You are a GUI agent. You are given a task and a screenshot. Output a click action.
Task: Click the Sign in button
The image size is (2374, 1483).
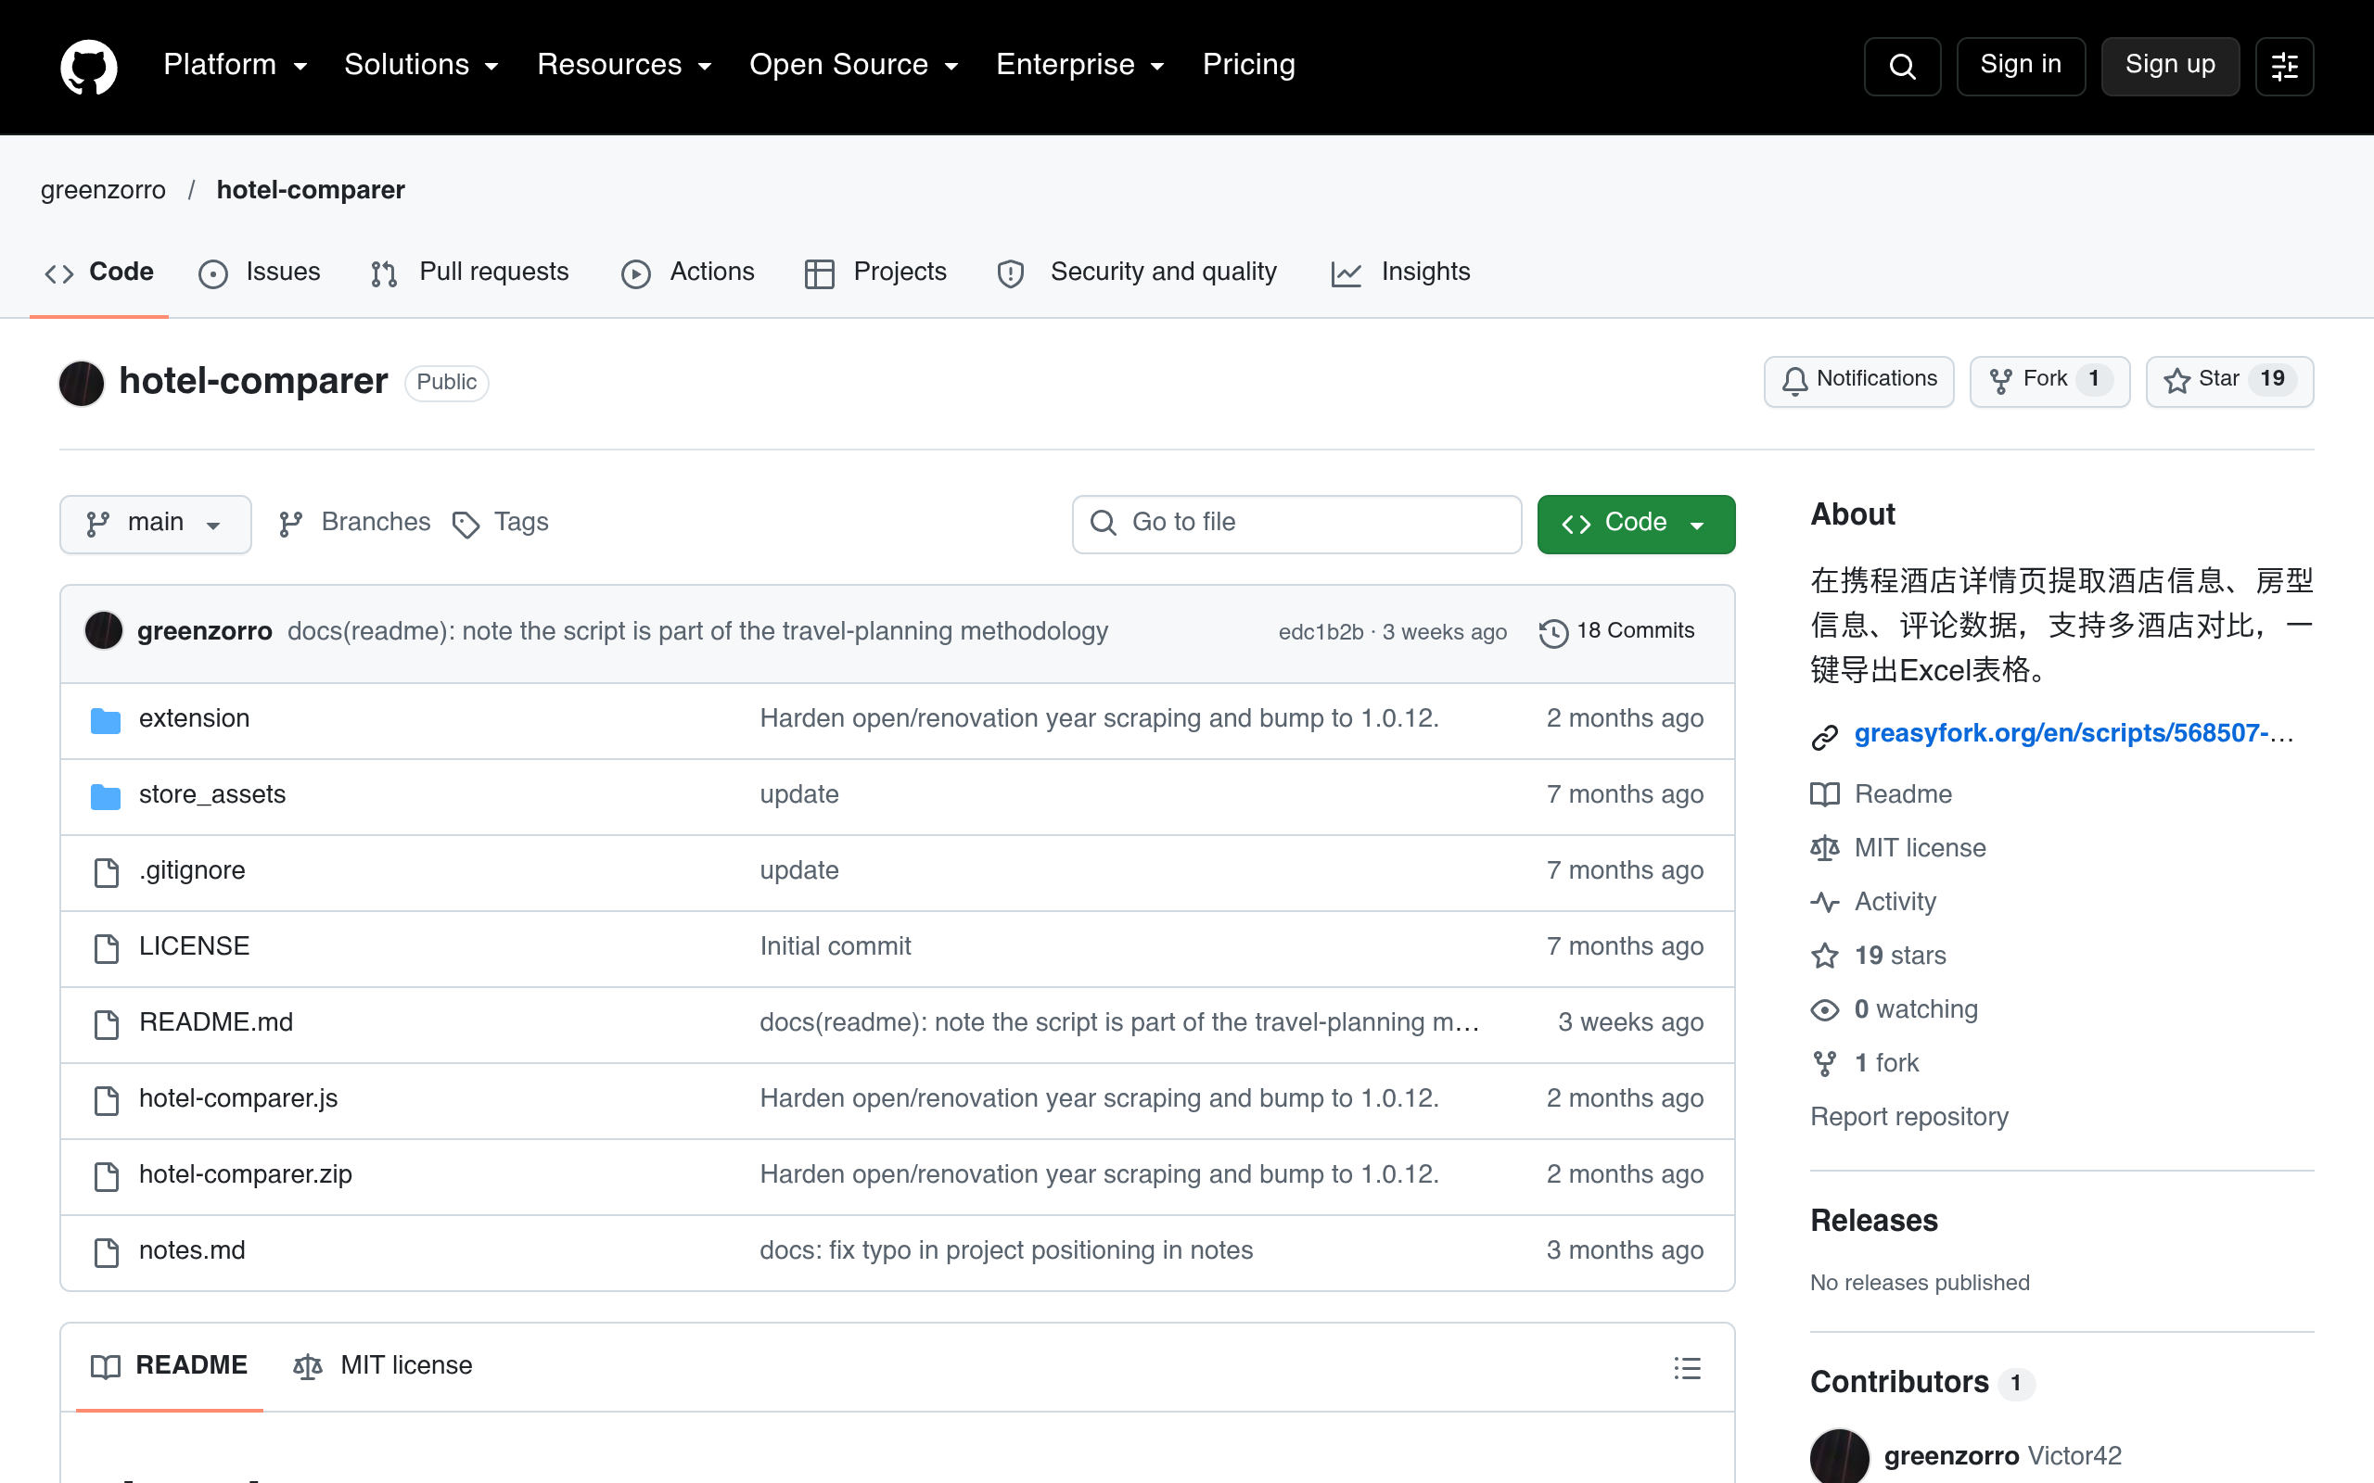(2020, 66)
